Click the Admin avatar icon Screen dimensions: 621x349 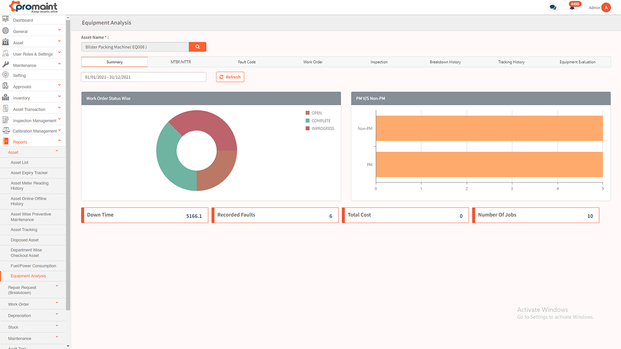605,7
